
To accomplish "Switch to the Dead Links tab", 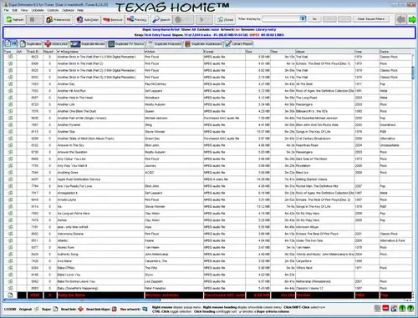I will pos(56,44).
